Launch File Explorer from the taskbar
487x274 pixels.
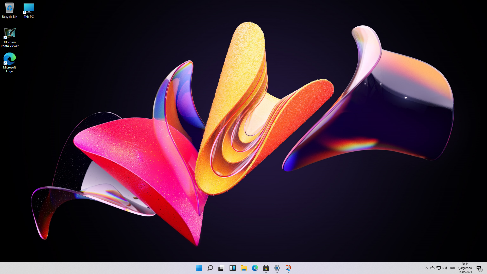(x=244, y=268)
